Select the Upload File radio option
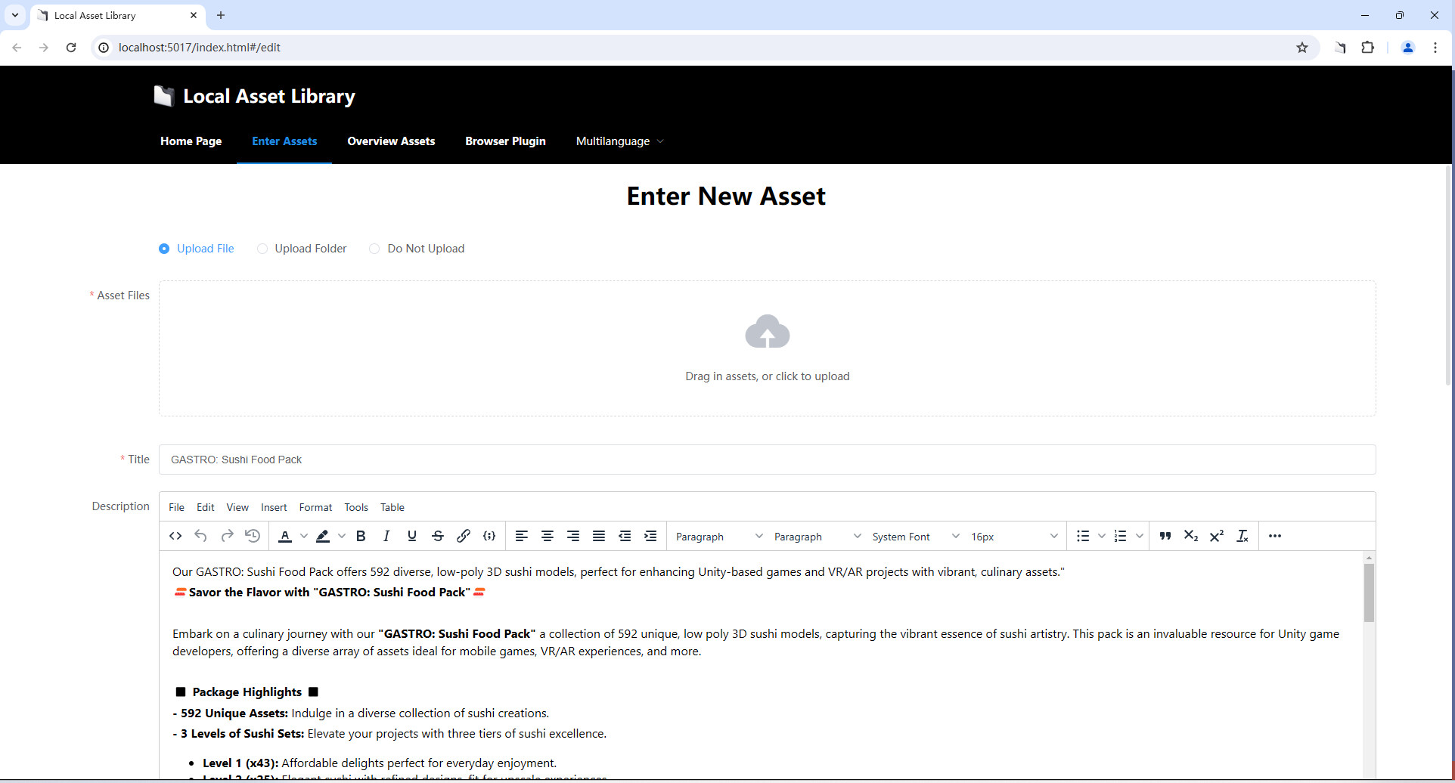The width and height of the screenshot is (1455, 783). coord(164,249)
